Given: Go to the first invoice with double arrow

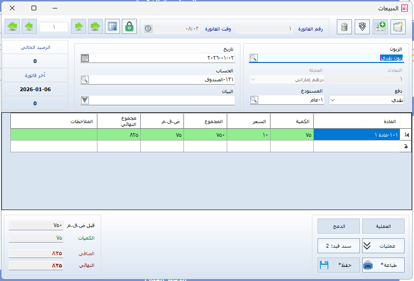Looking at the screenshot, I should (96, 27).
